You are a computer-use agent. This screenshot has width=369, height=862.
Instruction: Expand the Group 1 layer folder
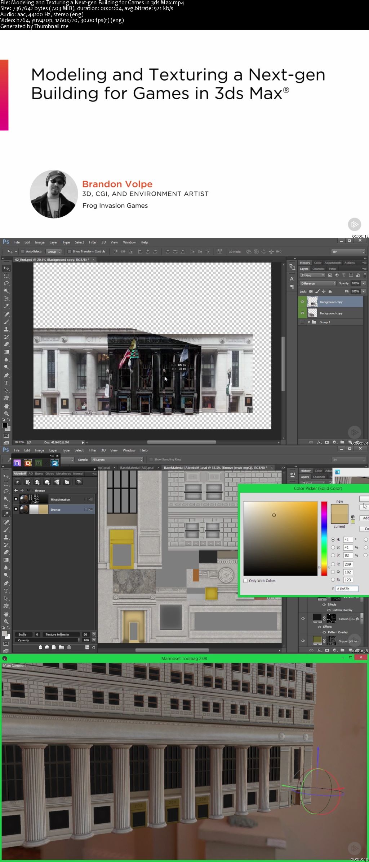(x=309, y=322)
